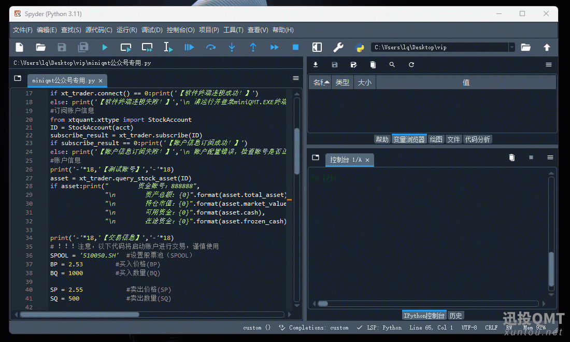Open 运行(R) menu
Viewport: 570px width, 342px height.
pos(126,30)
